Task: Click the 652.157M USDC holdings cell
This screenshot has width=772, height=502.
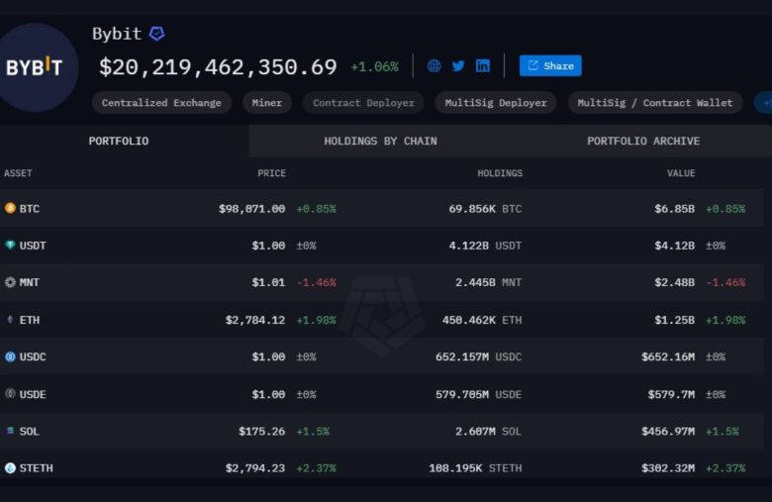Action: pyautogui.click(x=479, y=356)
